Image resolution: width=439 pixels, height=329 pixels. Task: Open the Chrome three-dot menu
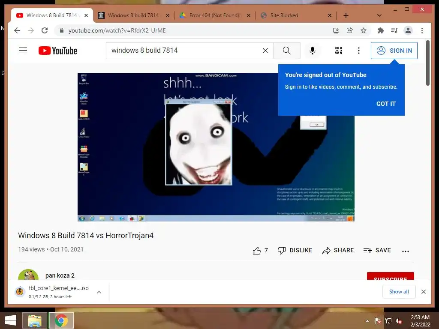[422, 30]
